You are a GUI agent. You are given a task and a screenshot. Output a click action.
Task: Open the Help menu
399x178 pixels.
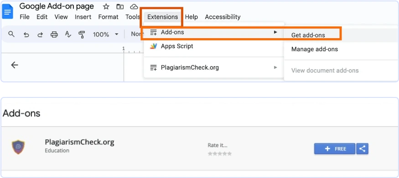tap(192, 17)
